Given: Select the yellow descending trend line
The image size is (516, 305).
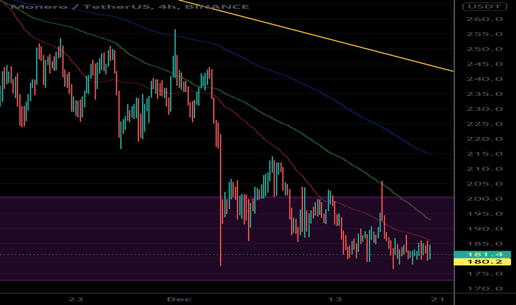Looking at the screenshot, I should point(316,35).
